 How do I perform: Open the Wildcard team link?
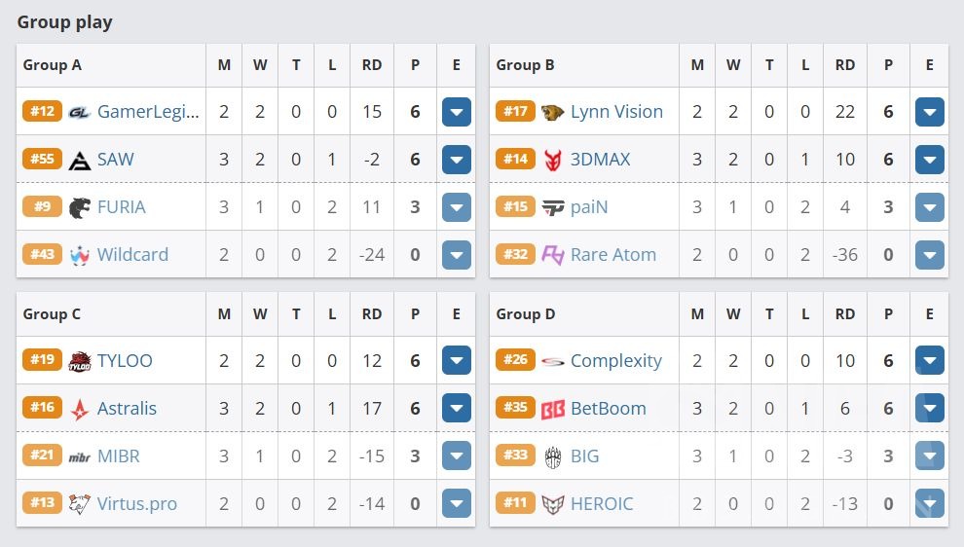(x=132, y=255)
